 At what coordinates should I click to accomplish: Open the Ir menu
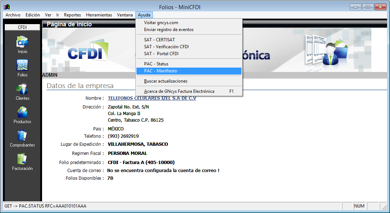(57, 15)
